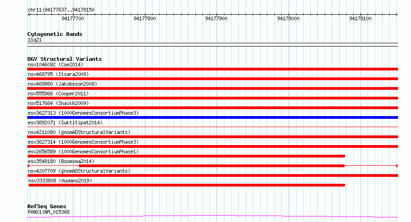Click the red bar for esv2656589
411x222 pixels.
pos(186,156)
